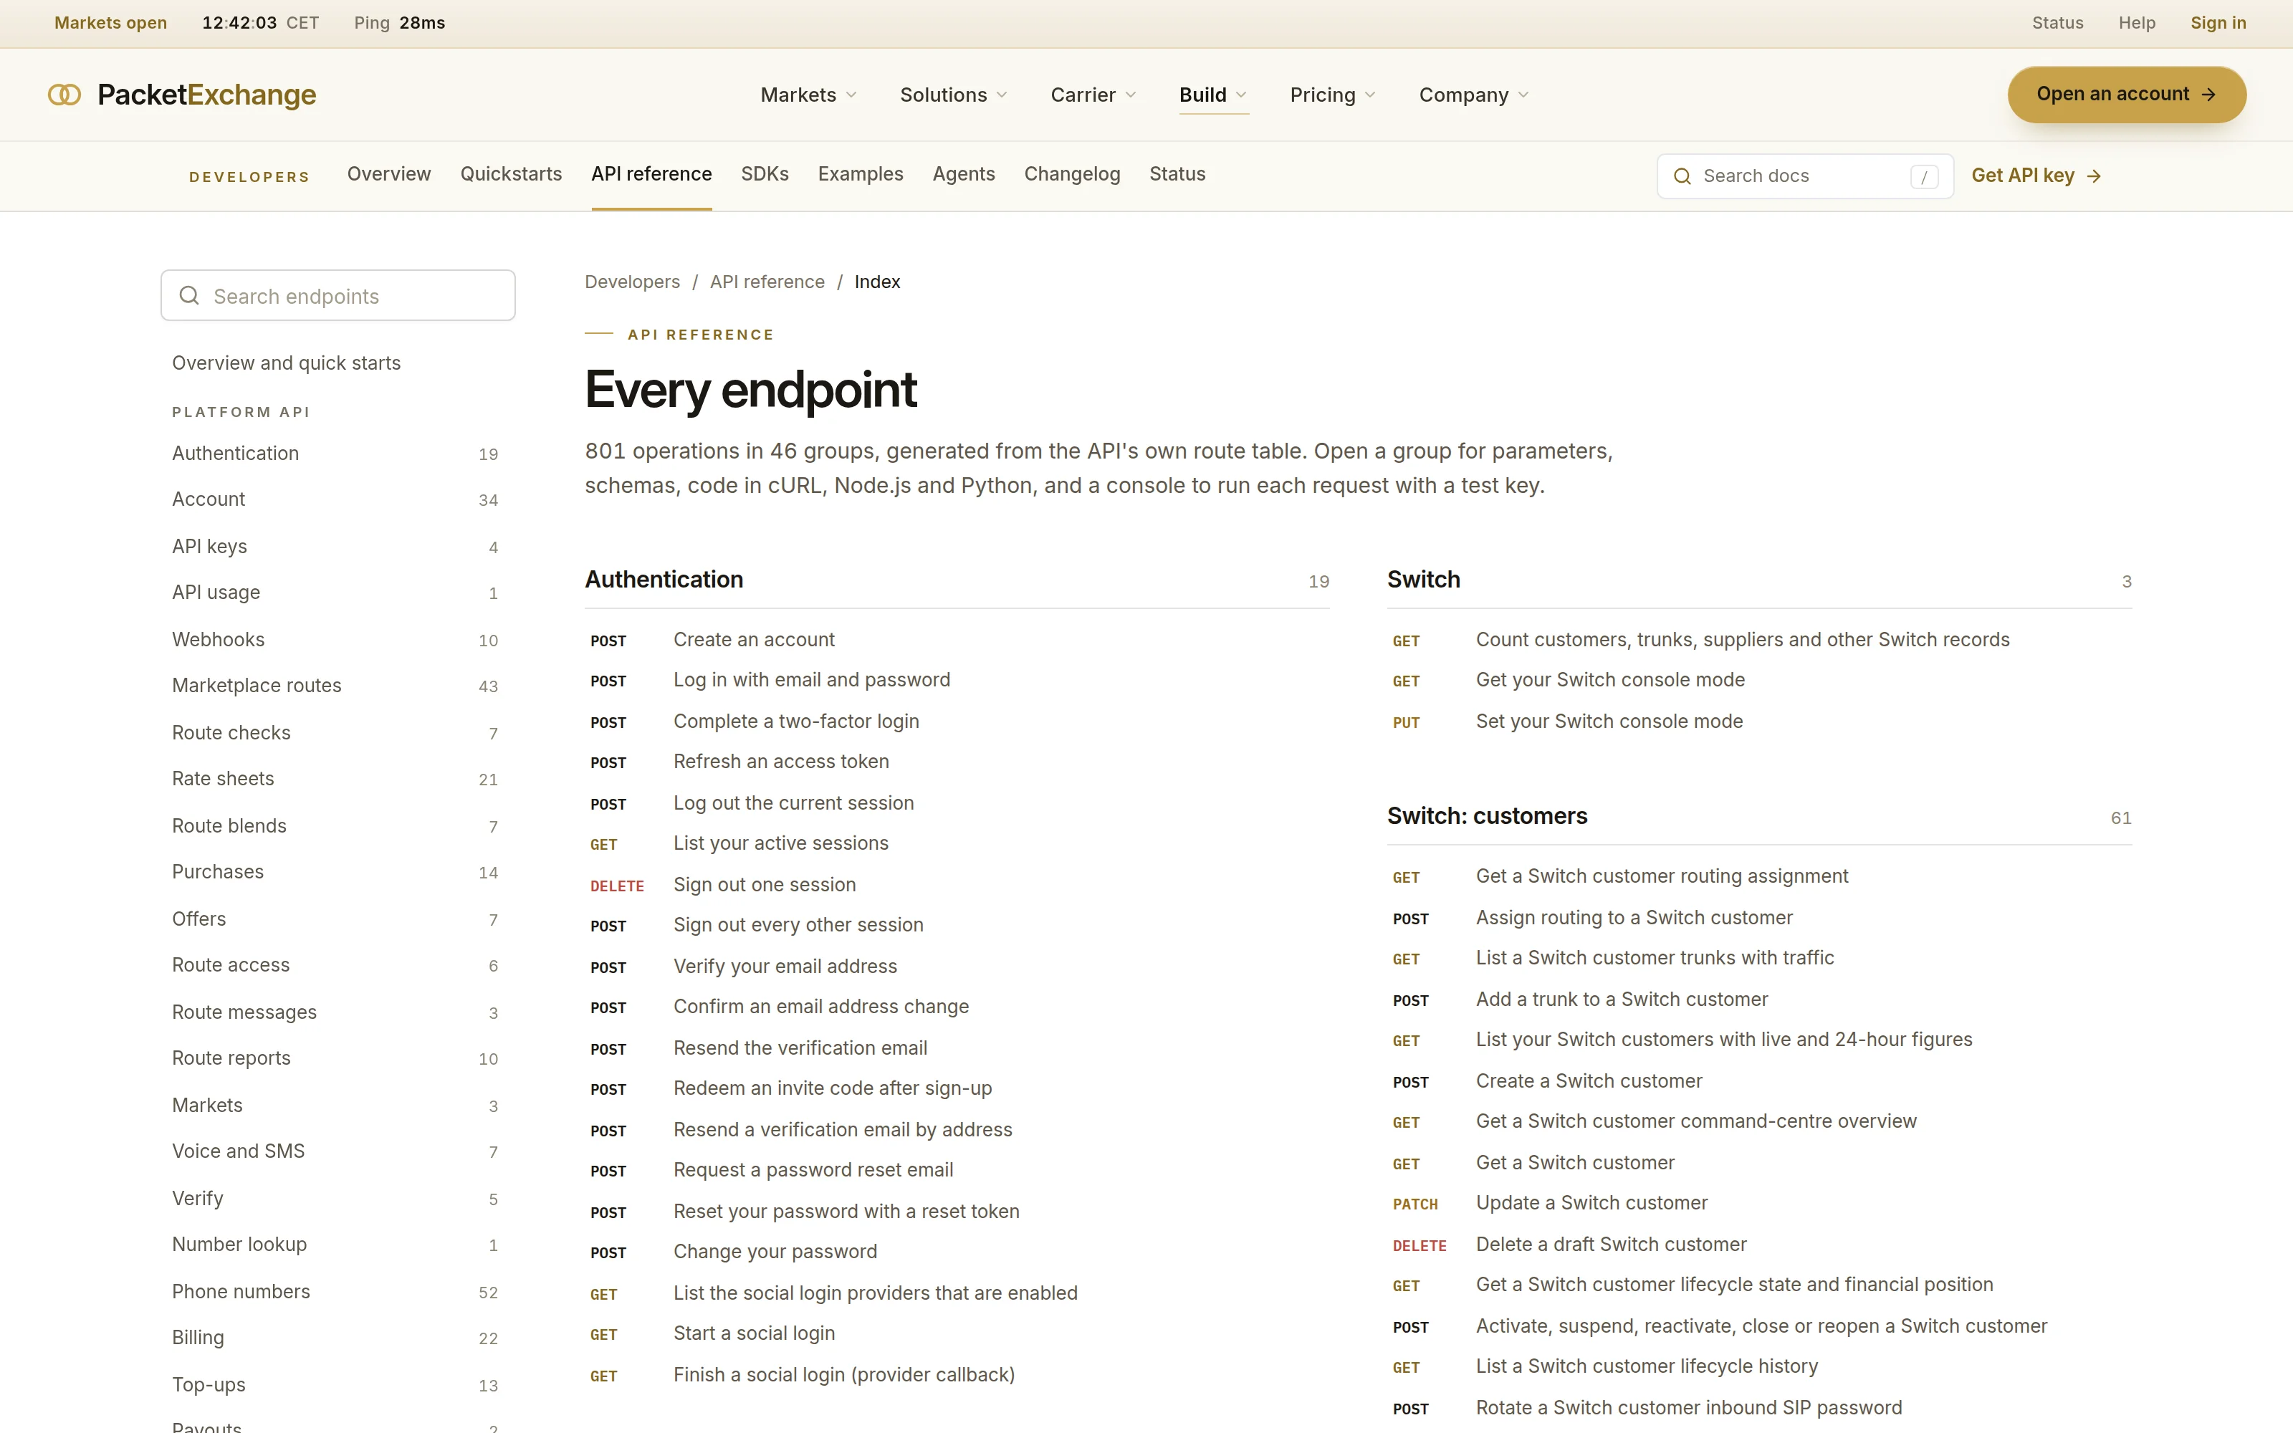
Task: Click the arrow in Open an account button
Action: coord(2208,95)
